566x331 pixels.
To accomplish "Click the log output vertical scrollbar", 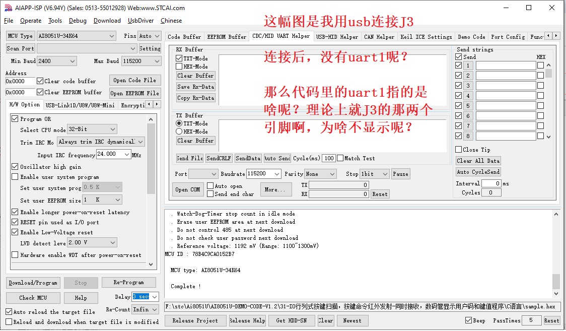I will click(x=556, y=254).
